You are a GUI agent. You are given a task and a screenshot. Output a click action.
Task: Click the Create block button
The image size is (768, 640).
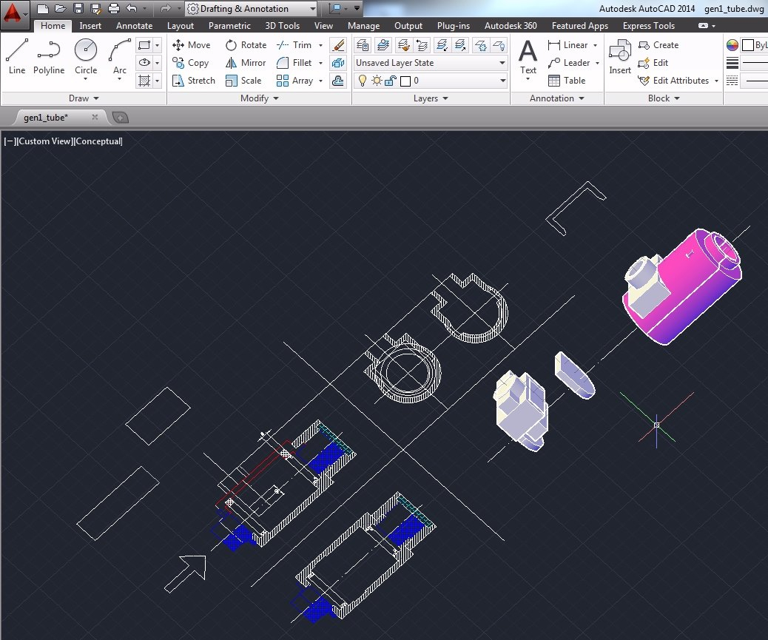pyautogui.click(x=658, y=45)
